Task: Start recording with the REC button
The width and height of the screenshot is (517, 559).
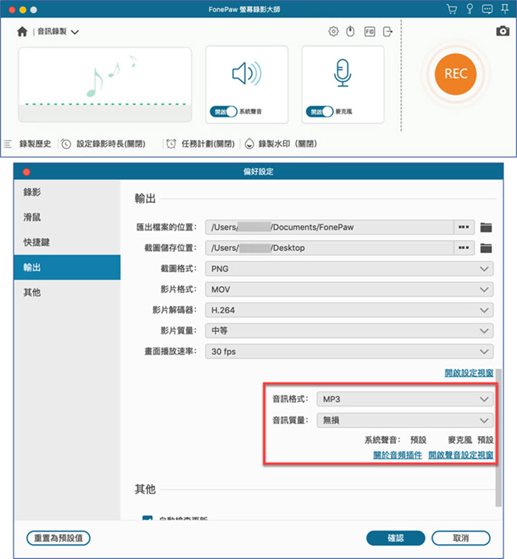Action: 456,74
